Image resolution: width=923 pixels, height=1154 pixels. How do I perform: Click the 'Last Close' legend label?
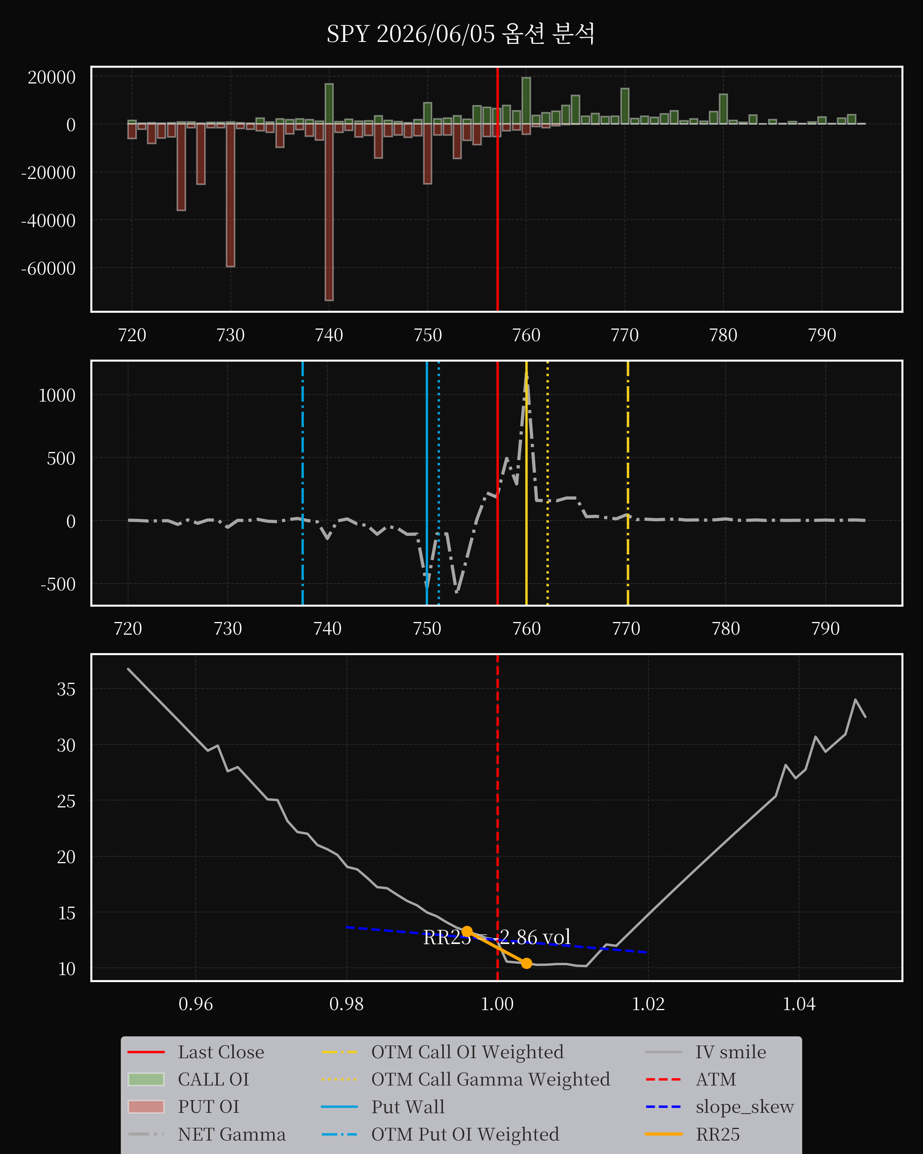coord(221,1052)
